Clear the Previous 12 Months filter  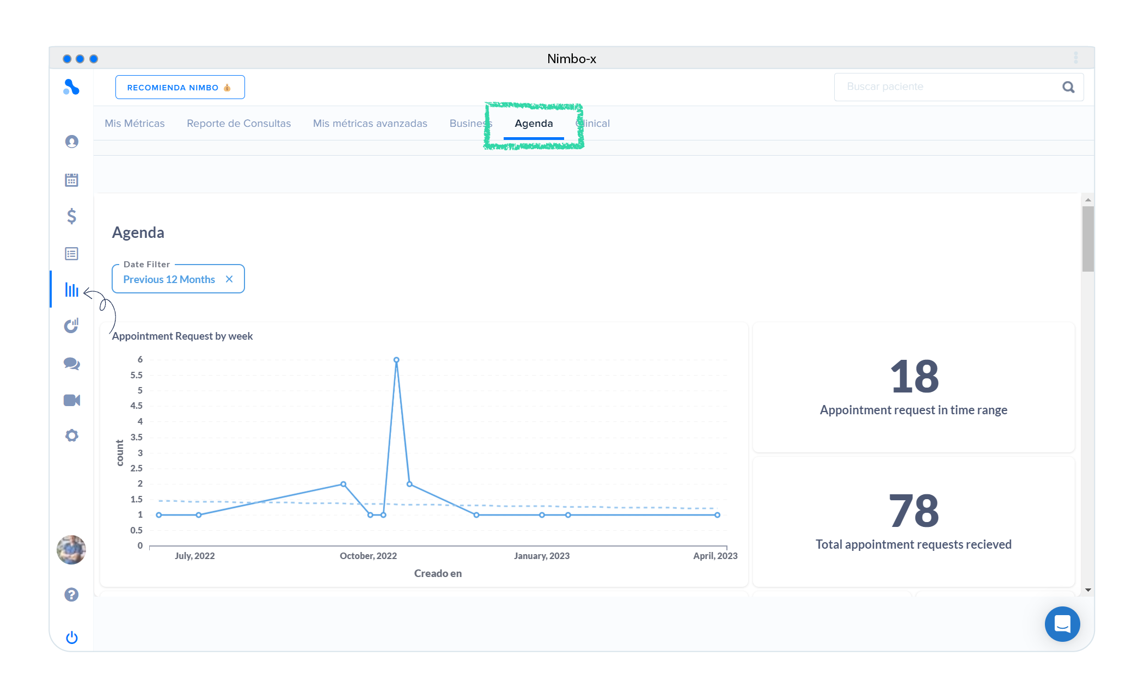pos(229,279)
